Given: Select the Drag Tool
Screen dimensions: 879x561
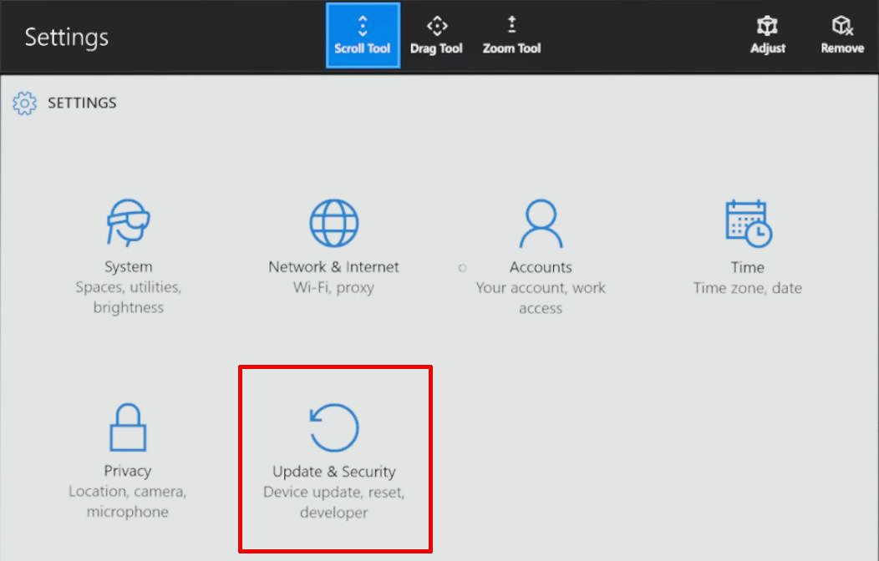Looking at the screenshot, I should (436, 35).
